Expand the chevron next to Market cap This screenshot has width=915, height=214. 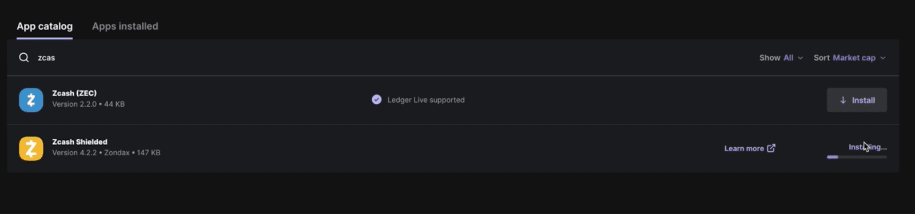[x=882, y=58]
